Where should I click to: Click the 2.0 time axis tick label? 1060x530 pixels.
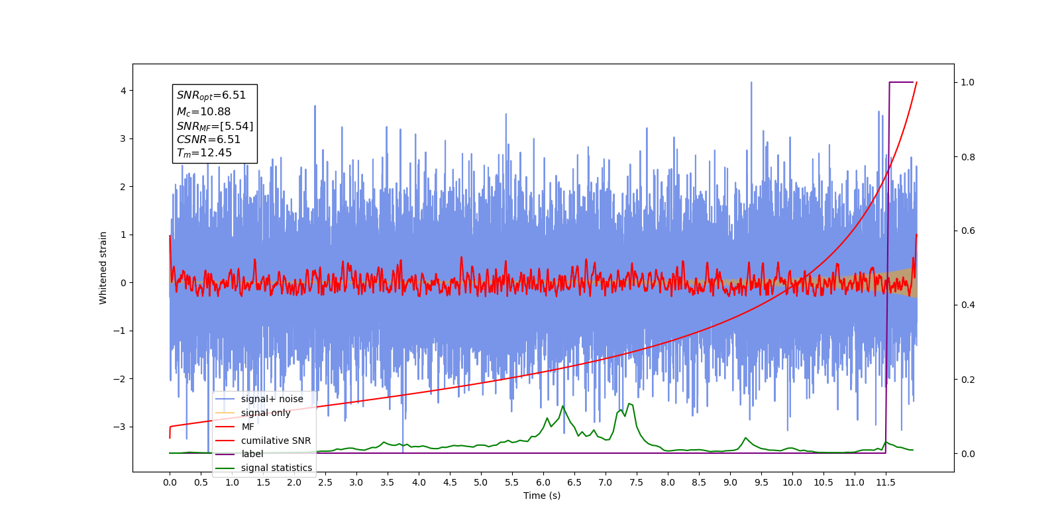[x=294, y=482]
